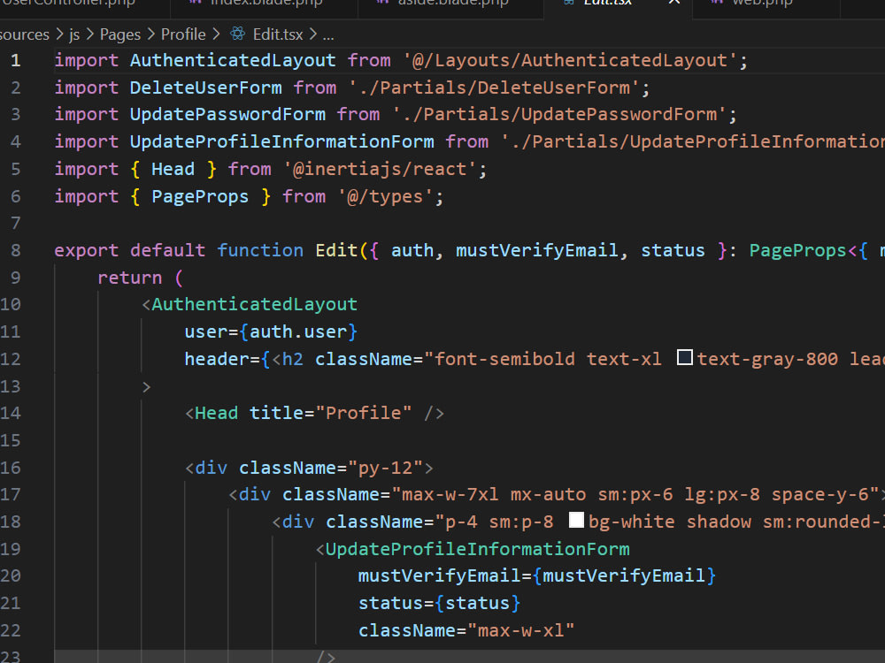Open the text-gray-800 color swatch
Image resolution: width=885 pixels, height=663 pixels.
pyautogui.click(x=685, y=357)
